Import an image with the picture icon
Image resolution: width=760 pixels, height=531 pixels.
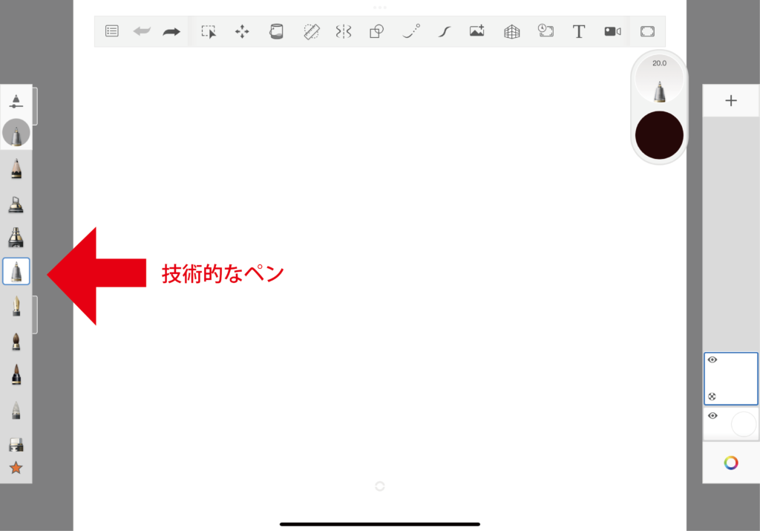477,31
